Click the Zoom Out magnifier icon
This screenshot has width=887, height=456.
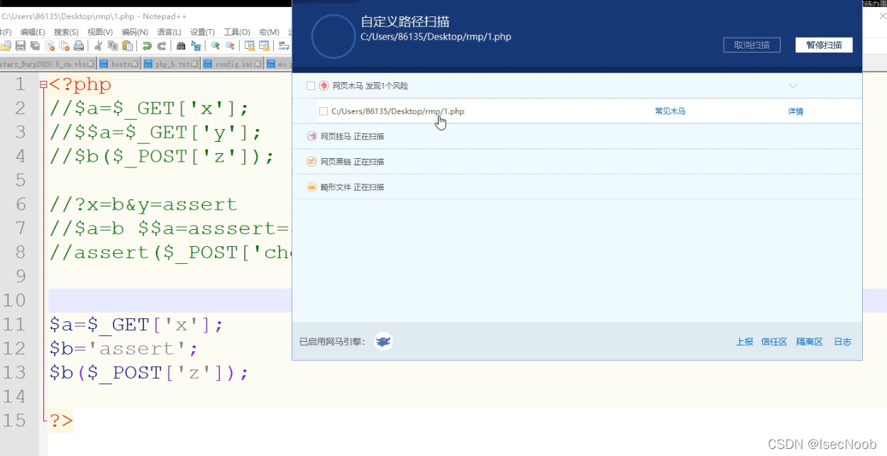click(229, 46)
